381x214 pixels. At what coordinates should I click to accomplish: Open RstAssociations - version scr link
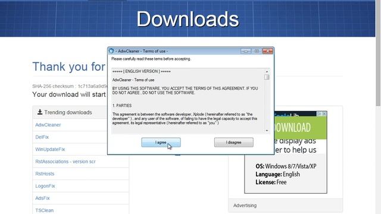[x=65, y=162]
